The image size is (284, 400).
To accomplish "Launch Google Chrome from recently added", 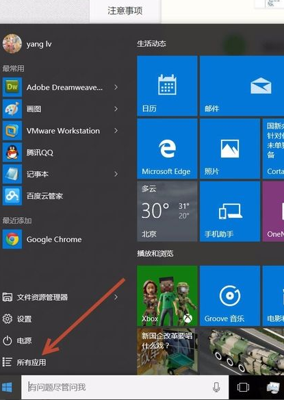I will (x=12, y=239).
